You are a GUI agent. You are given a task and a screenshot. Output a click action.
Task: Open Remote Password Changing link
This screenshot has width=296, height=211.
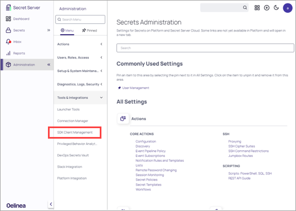[156, 170]
